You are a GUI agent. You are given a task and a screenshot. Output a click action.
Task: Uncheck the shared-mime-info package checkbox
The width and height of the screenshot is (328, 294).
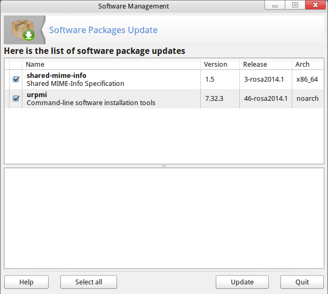point(16,79)
